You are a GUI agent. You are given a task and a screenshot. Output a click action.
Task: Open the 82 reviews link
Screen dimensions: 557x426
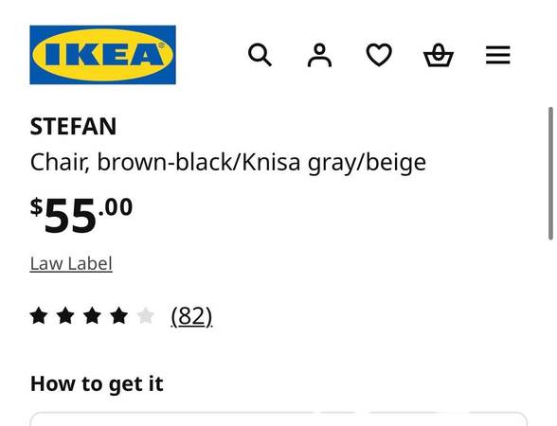(x=191, y=316)
